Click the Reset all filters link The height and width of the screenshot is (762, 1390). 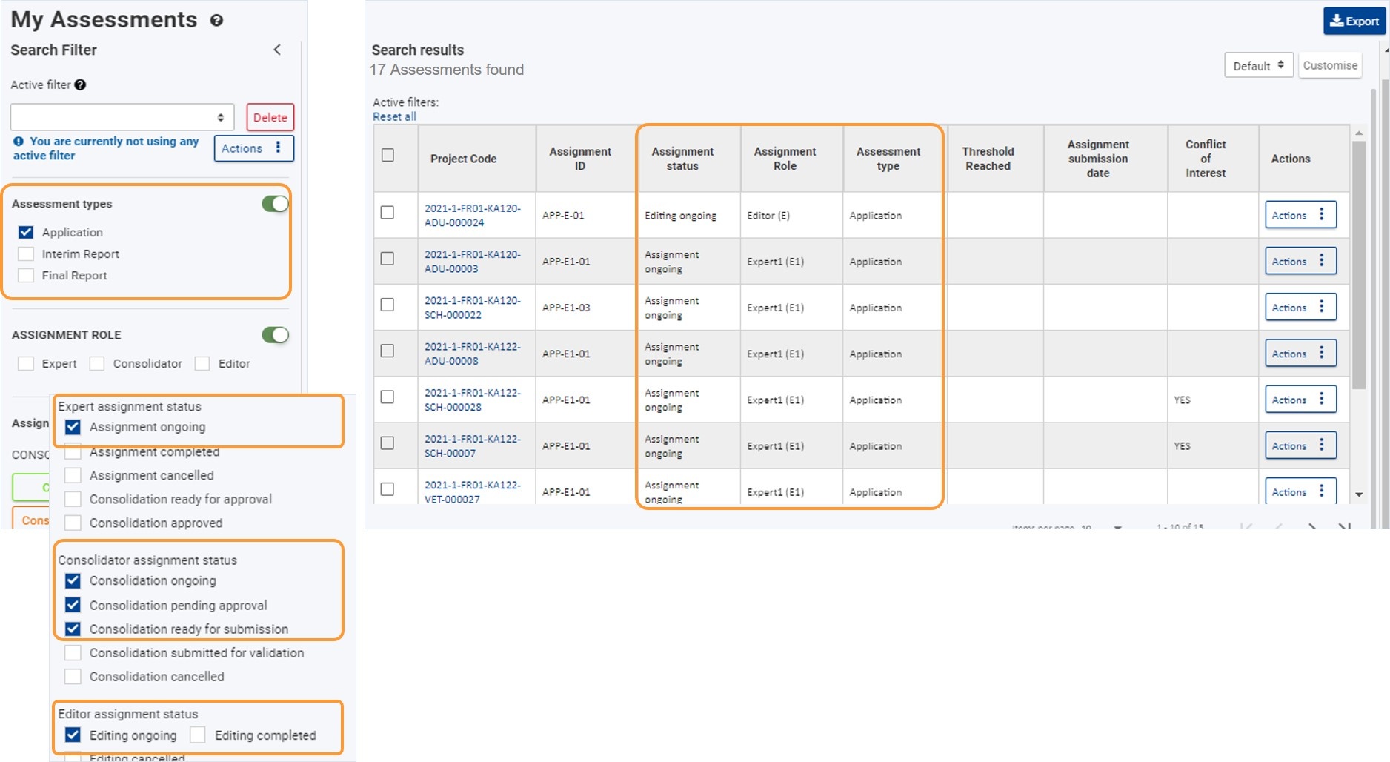click(x=394, y=116)
